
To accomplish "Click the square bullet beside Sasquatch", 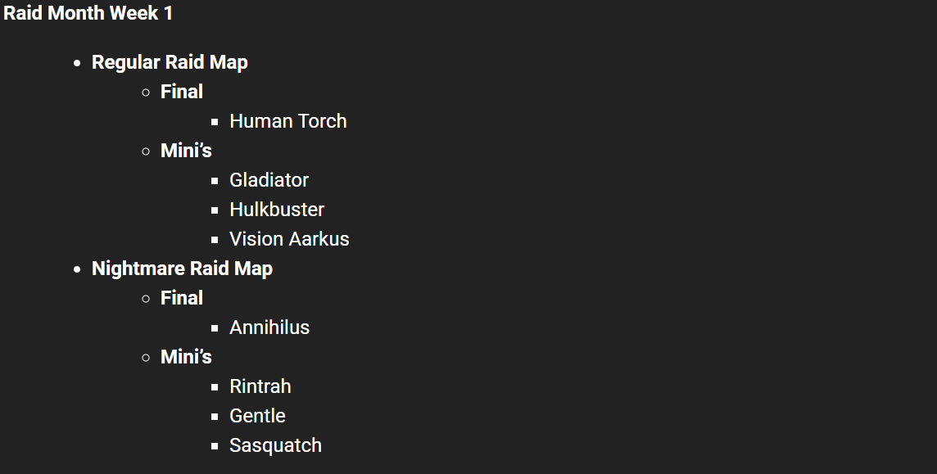I will tap(215, 446).
